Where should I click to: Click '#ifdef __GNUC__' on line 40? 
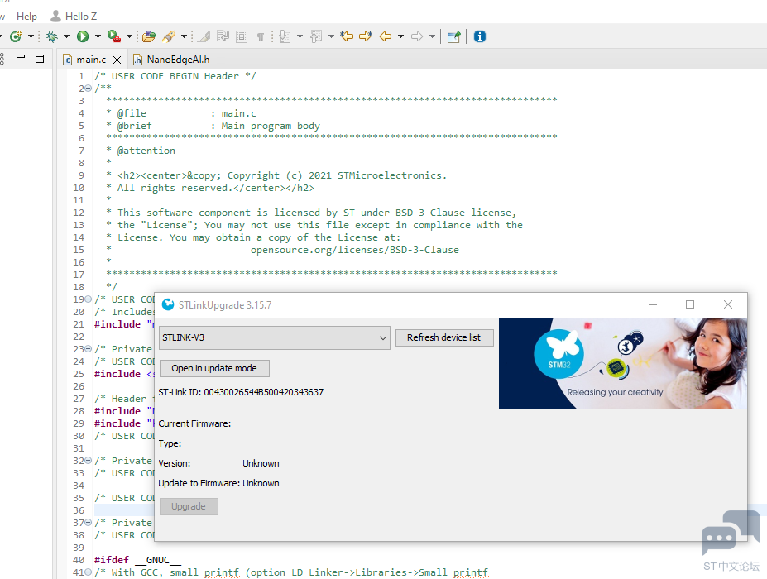click(137, 560)
